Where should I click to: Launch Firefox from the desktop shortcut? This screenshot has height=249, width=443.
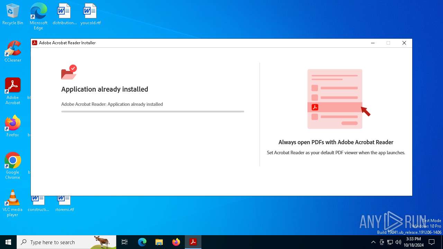pos(13,126)
